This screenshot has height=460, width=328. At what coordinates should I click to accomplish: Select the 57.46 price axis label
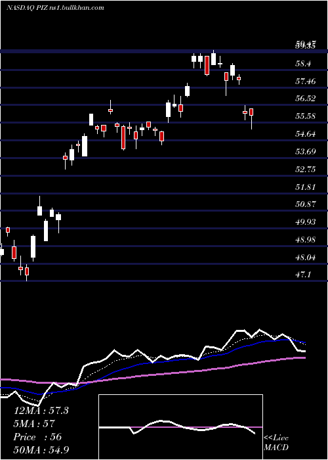(306, 81)
